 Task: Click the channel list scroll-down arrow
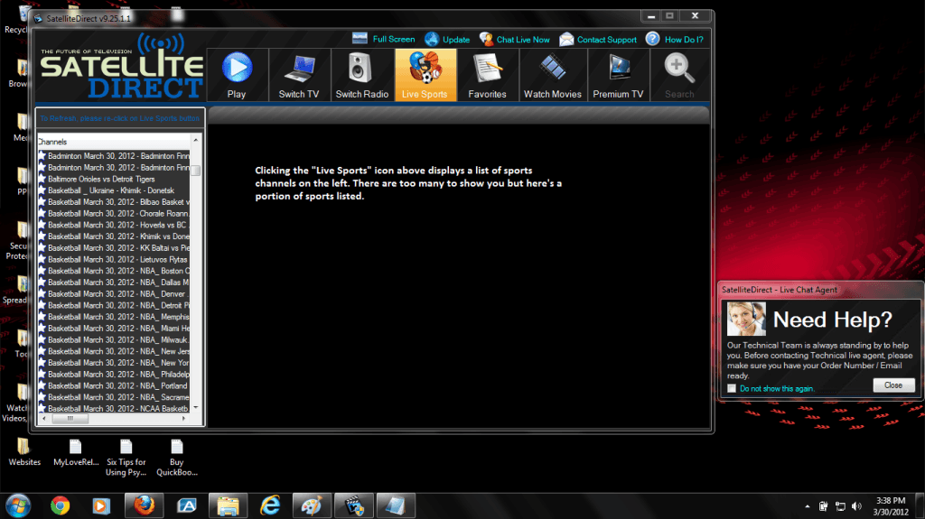[196, 408]
